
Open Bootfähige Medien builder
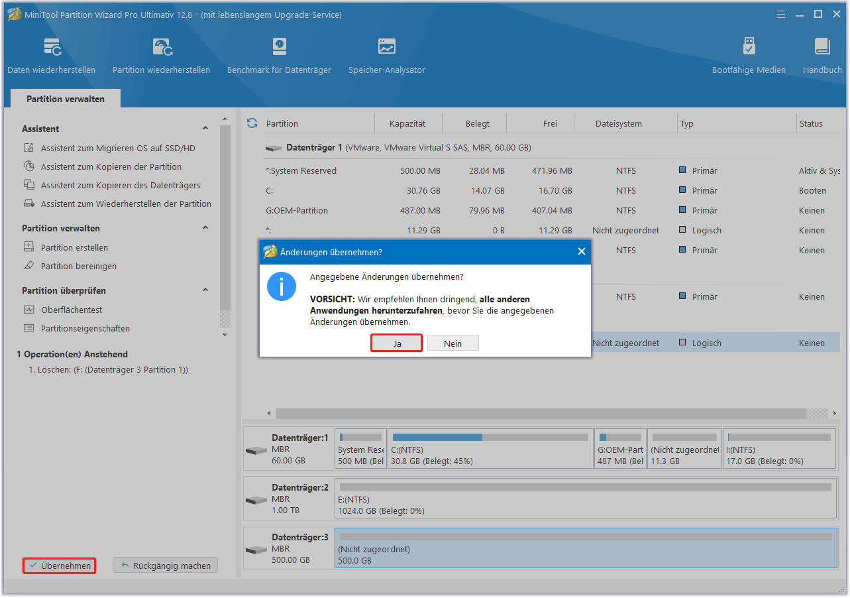(x=749, y=56)
